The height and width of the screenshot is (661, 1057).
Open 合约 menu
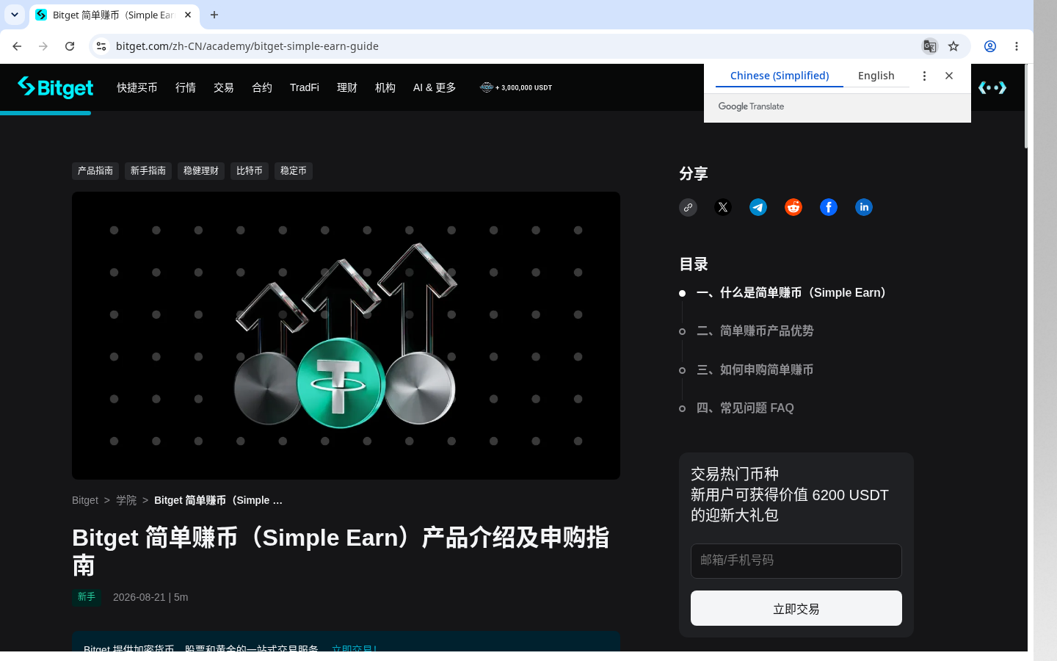[262, 87]
